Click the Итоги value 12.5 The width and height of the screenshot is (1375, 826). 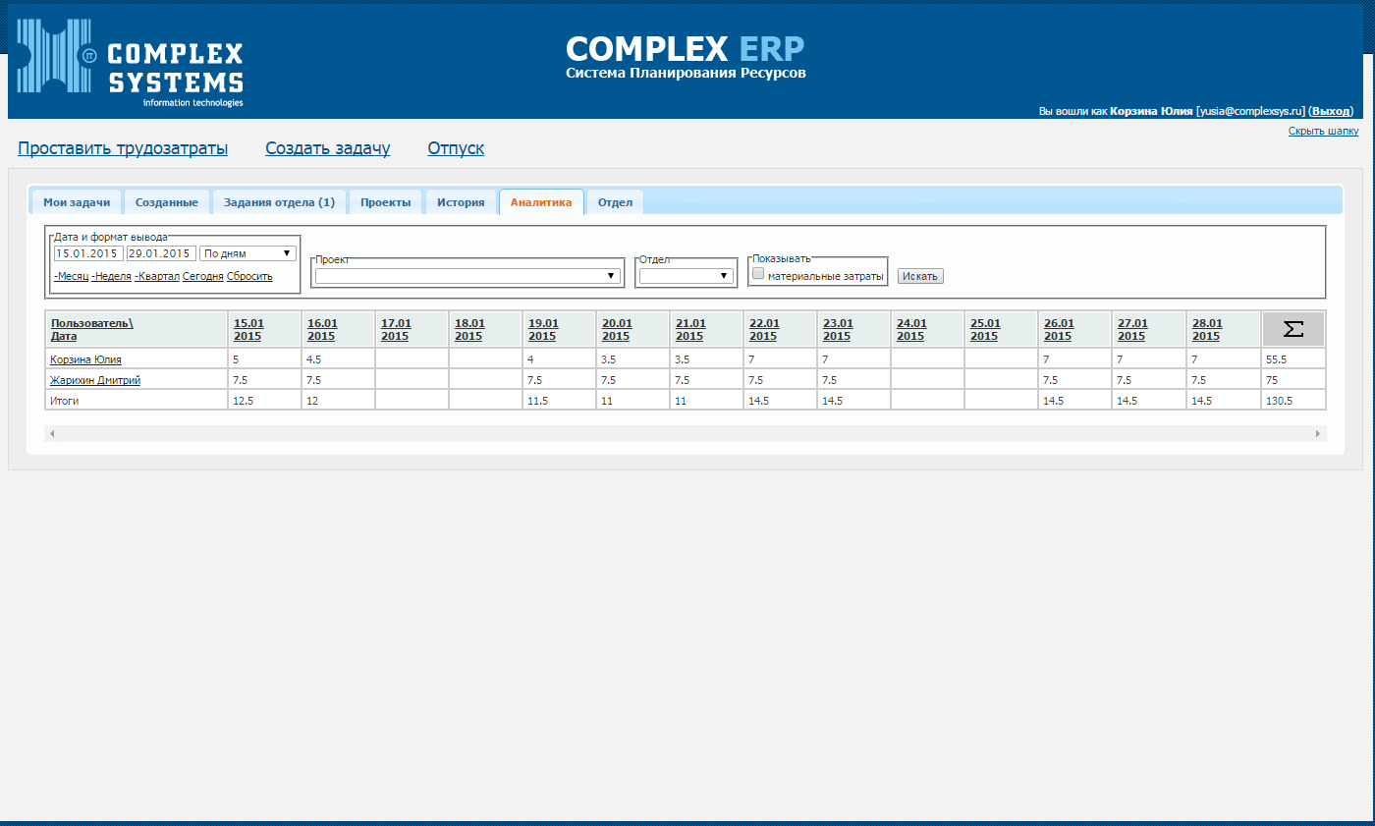coord(244,401)
